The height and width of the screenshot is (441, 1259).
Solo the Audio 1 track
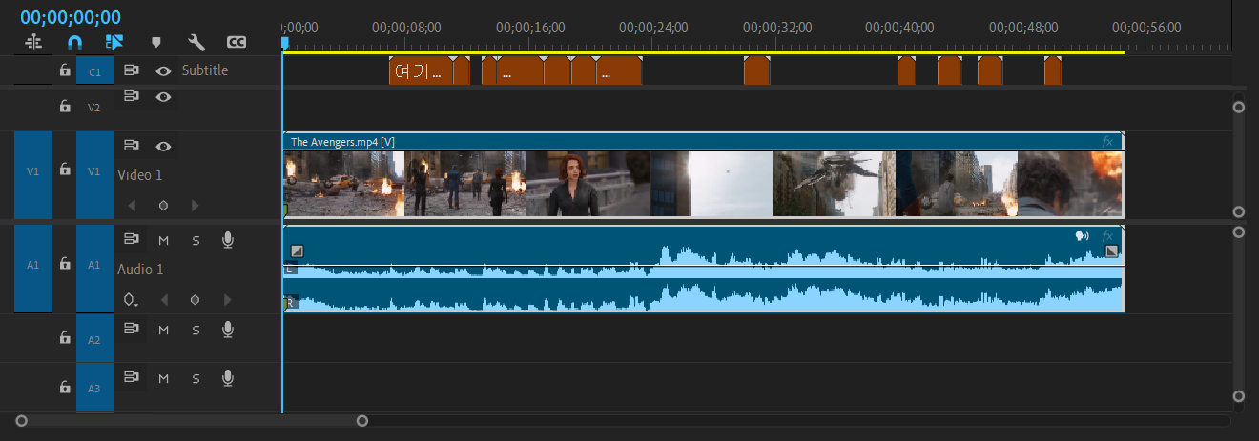click(196, 240)
